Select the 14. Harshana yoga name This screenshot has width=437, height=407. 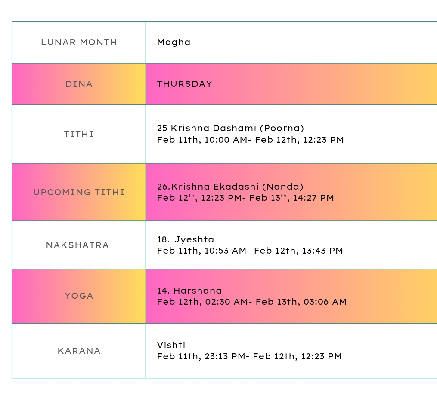(189, 291)
